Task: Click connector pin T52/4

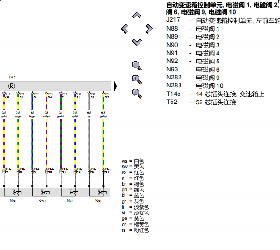Action: [36, 95]
